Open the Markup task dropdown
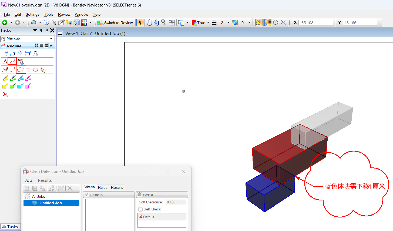This screenshot has width=393, height=231. 51,38
